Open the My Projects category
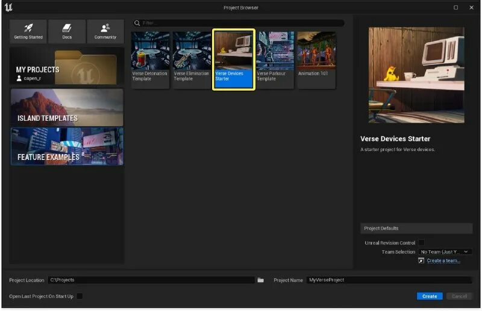 (67, 66)
